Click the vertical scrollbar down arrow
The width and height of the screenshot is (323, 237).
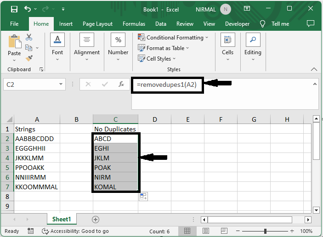[316, 210]
